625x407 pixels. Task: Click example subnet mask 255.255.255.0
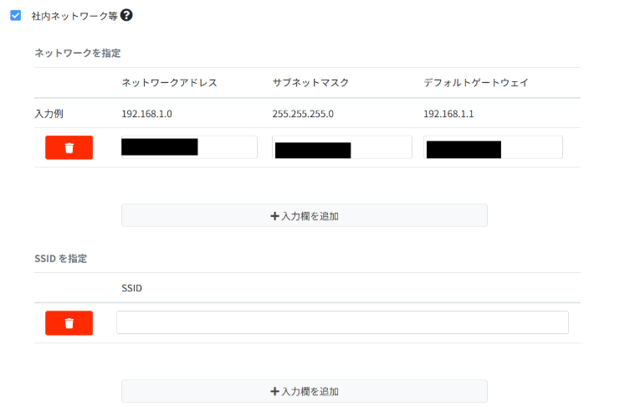[x=302, y=113]
